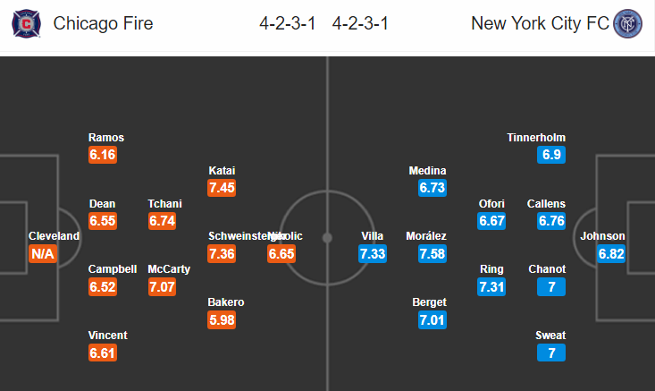Select Villa's 7.33 rating badge
This screenshot has width=655, height=391.
pos(373,254)
